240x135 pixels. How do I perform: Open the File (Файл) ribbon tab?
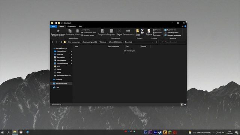coord(54,27)
